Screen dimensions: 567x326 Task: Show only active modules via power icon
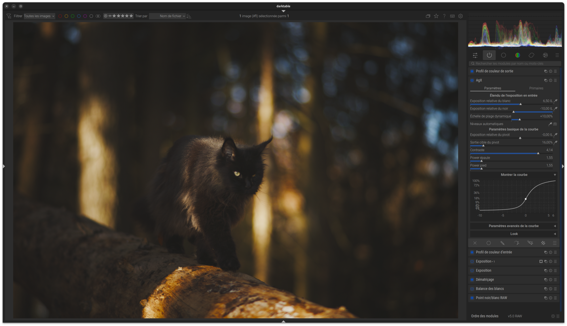(x=489, y=55)
